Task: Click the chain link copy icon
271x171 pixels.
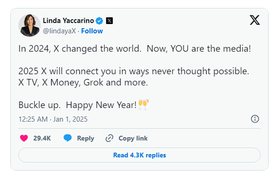Action: [x=109, y=138]
